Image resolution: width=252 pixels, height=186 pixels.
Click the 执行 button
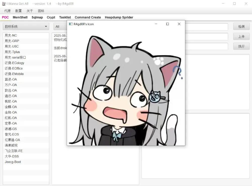241,46
